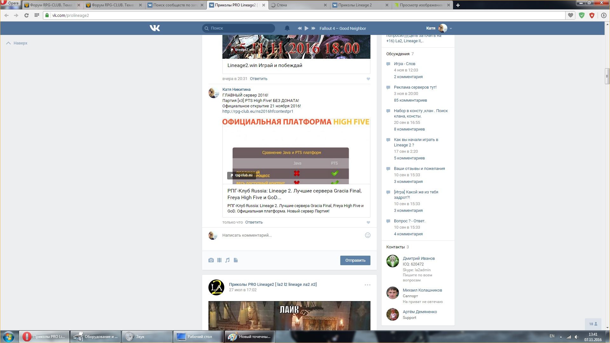610x343 pixels.
Task: Open Катя Никитина profile name link
Action: 236,90
